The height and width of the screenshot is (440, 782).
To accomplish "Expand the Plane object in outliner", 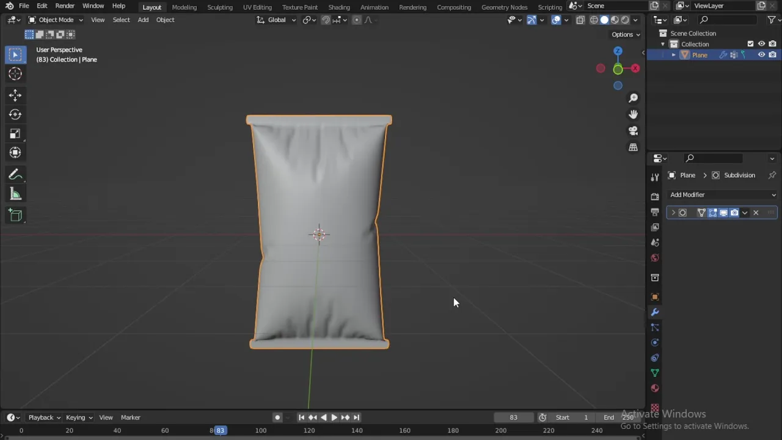I will tap(674, 55).
